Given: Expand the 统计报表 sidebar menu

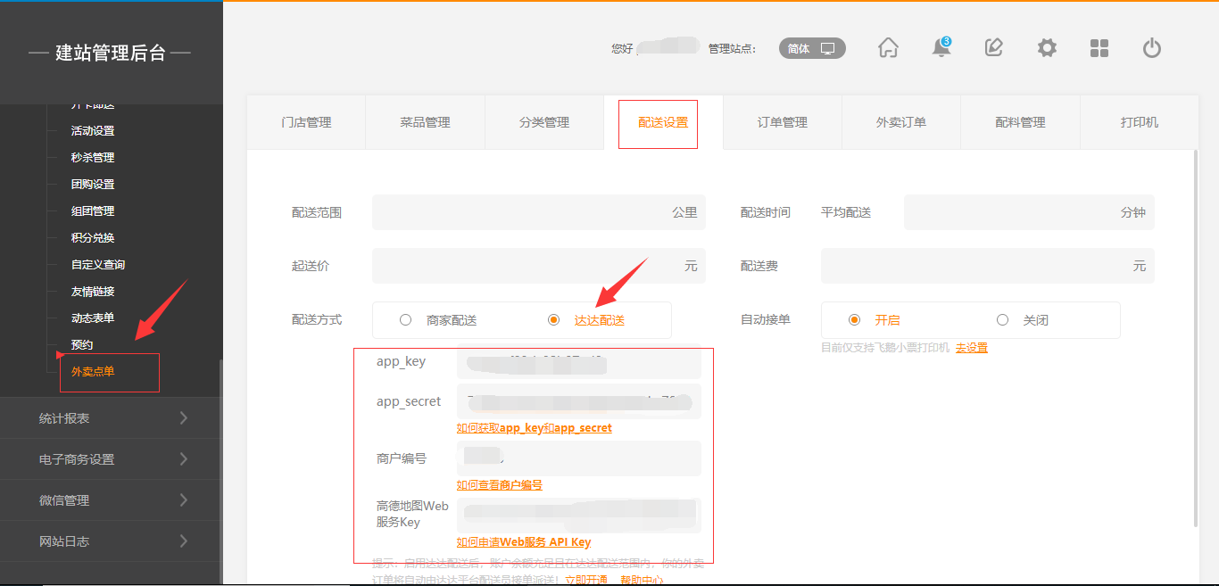Looking at the screenshot, I should 112,418.
